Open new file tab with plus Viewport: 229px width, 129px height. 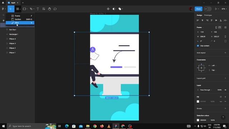[23, 3]
